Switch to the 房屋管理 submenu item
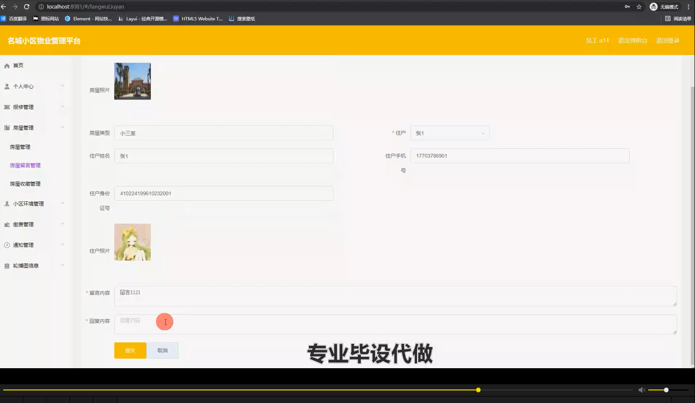 tap(20, 147)
